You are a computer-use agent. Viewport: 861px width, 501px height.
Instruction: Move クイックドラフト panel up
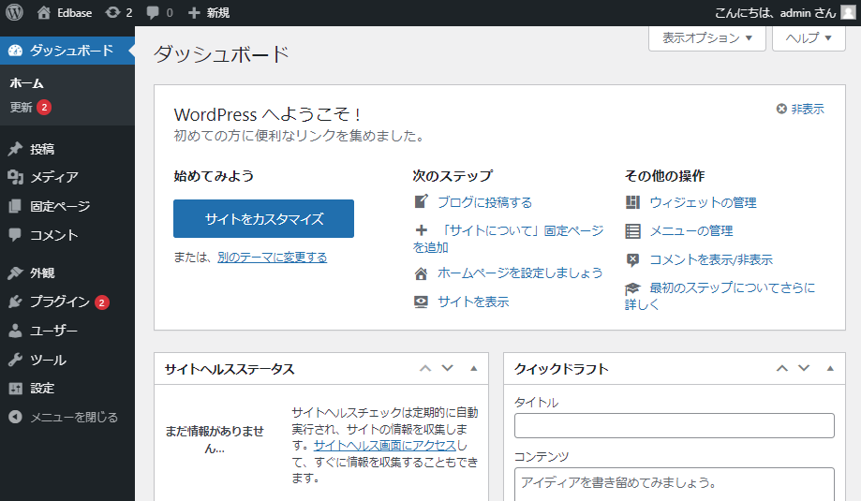coord(782,368)
